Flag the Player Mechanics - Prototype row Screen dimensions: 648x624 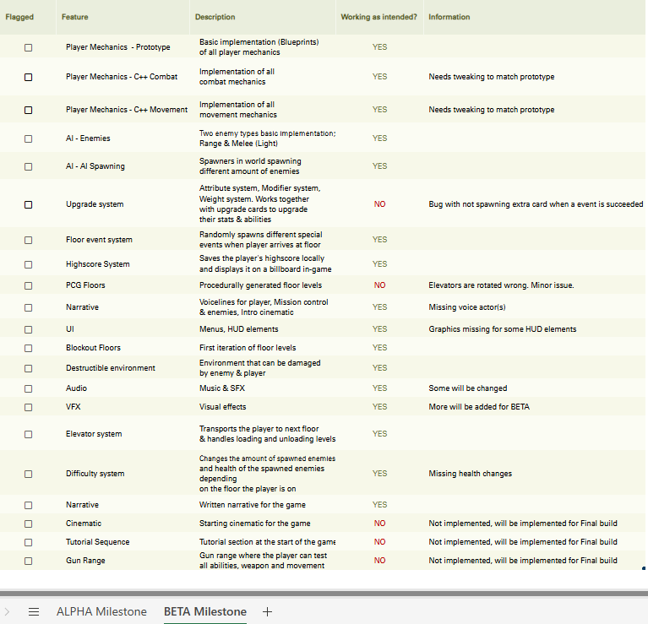click(x=28, y=47)
